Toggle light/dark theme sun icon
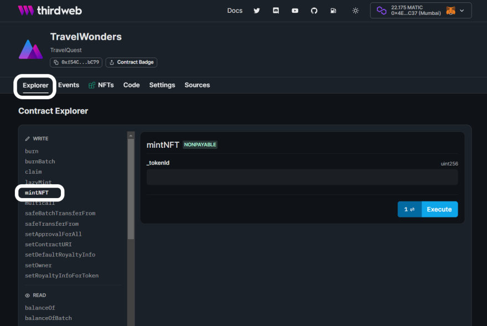Image resolution: width=487 pixels, height=326 pixels. tap(355, 11)
